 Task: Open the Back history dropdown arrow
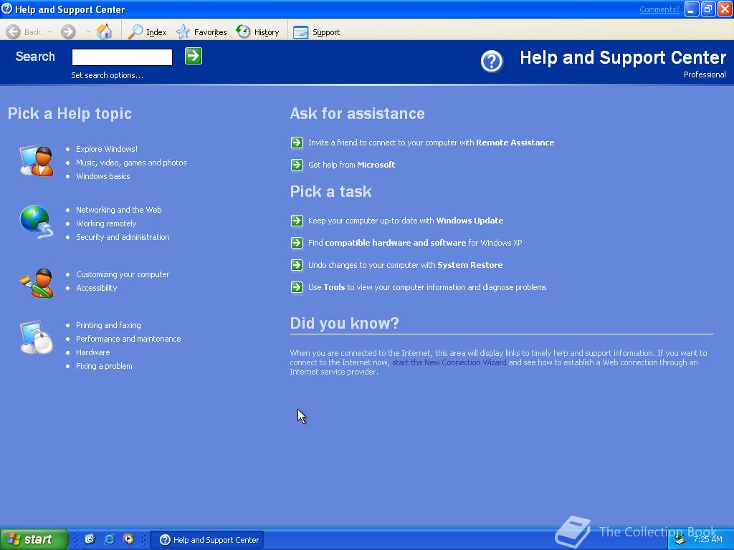coord(49,32)
